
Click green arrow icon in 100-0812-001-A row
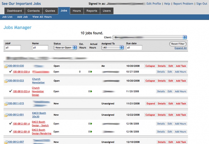point(91,124)
